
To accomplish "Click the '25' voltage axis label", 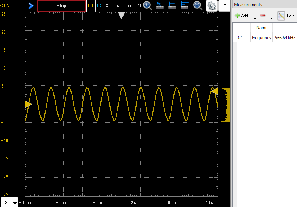I will (x=3, y=14).
